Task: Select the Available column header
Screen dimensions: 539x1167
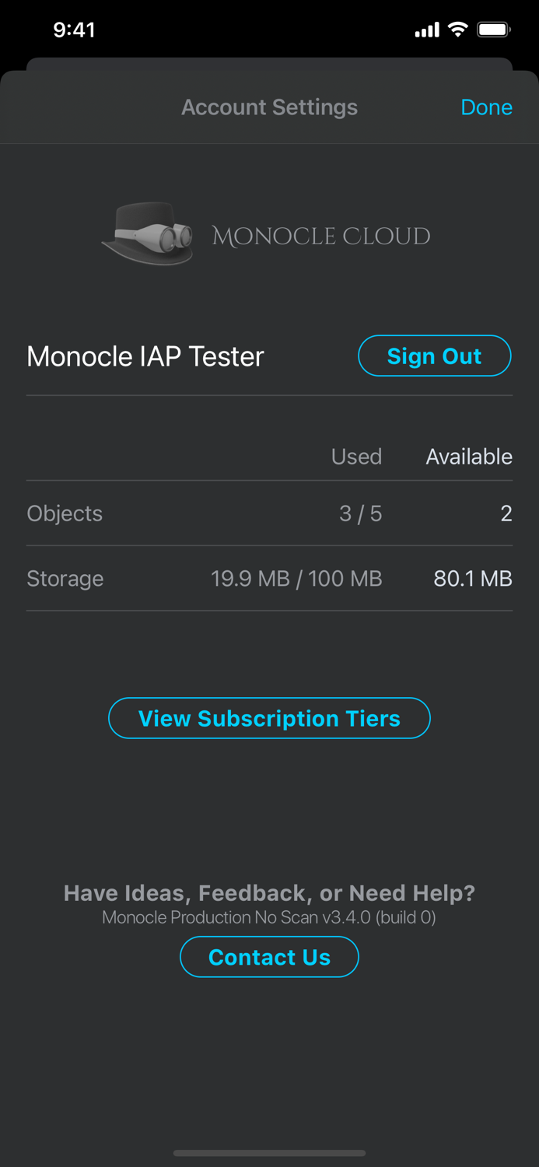Action: point(468,457)
